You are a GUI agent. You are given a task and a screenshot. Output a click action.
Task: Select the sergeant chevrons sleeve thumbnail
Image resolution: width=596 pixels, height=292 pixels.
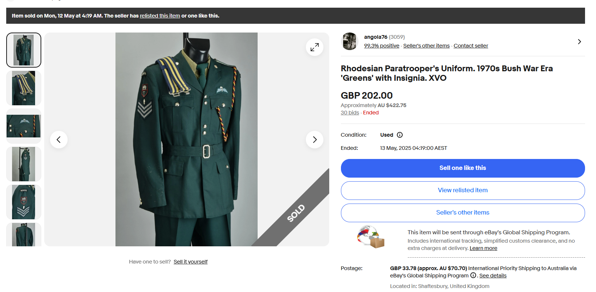click(x=24, y=202)
